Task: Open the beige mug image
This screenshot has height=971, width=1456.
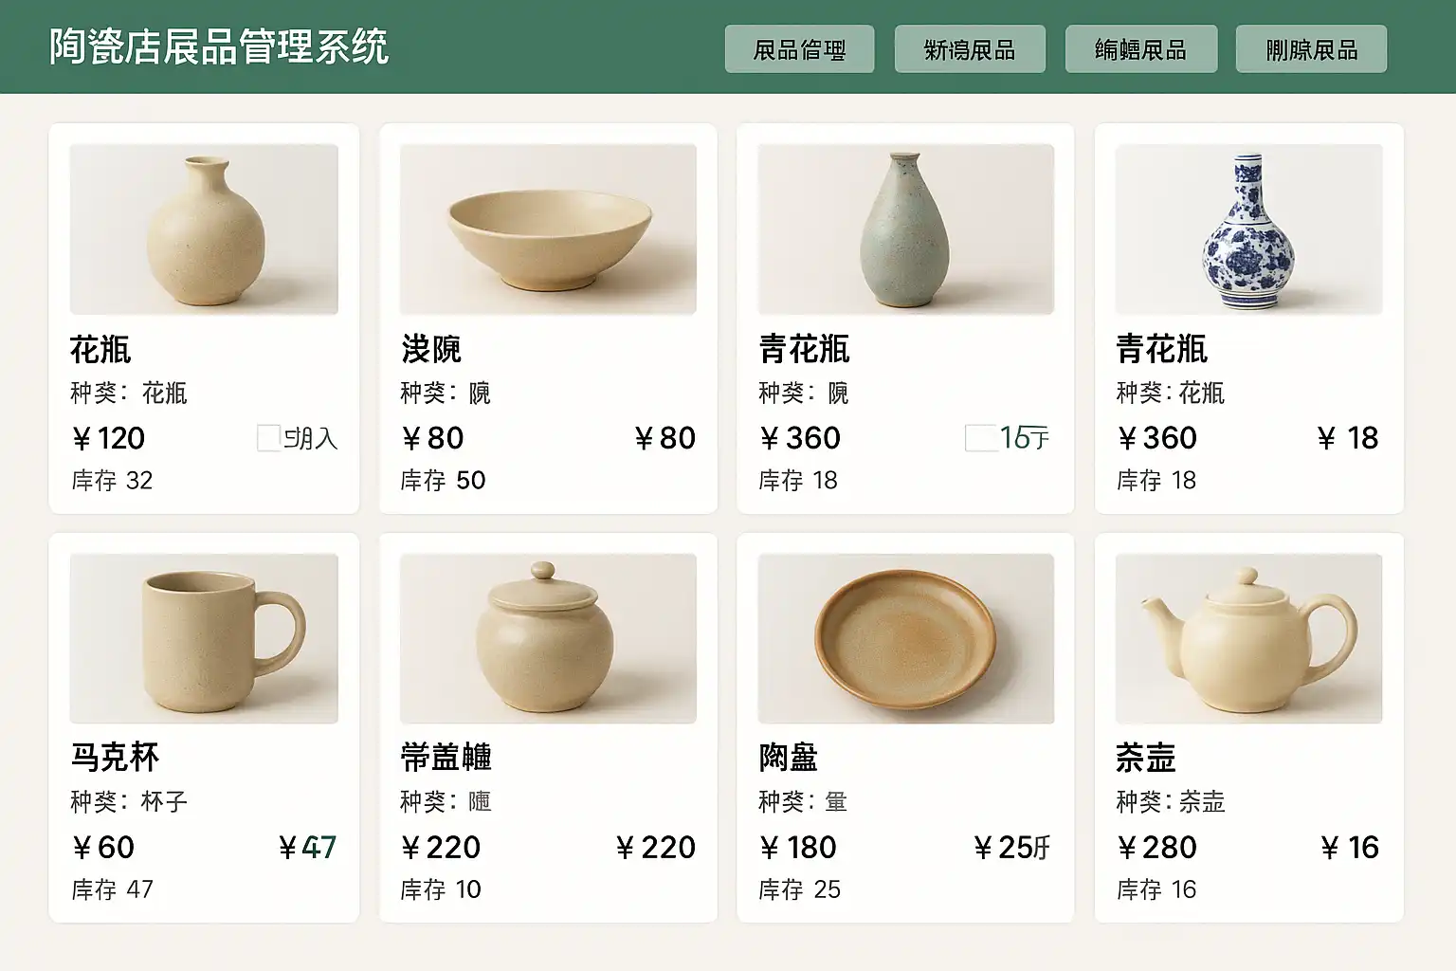Action: pyautogui.click(x=204, y=638)
